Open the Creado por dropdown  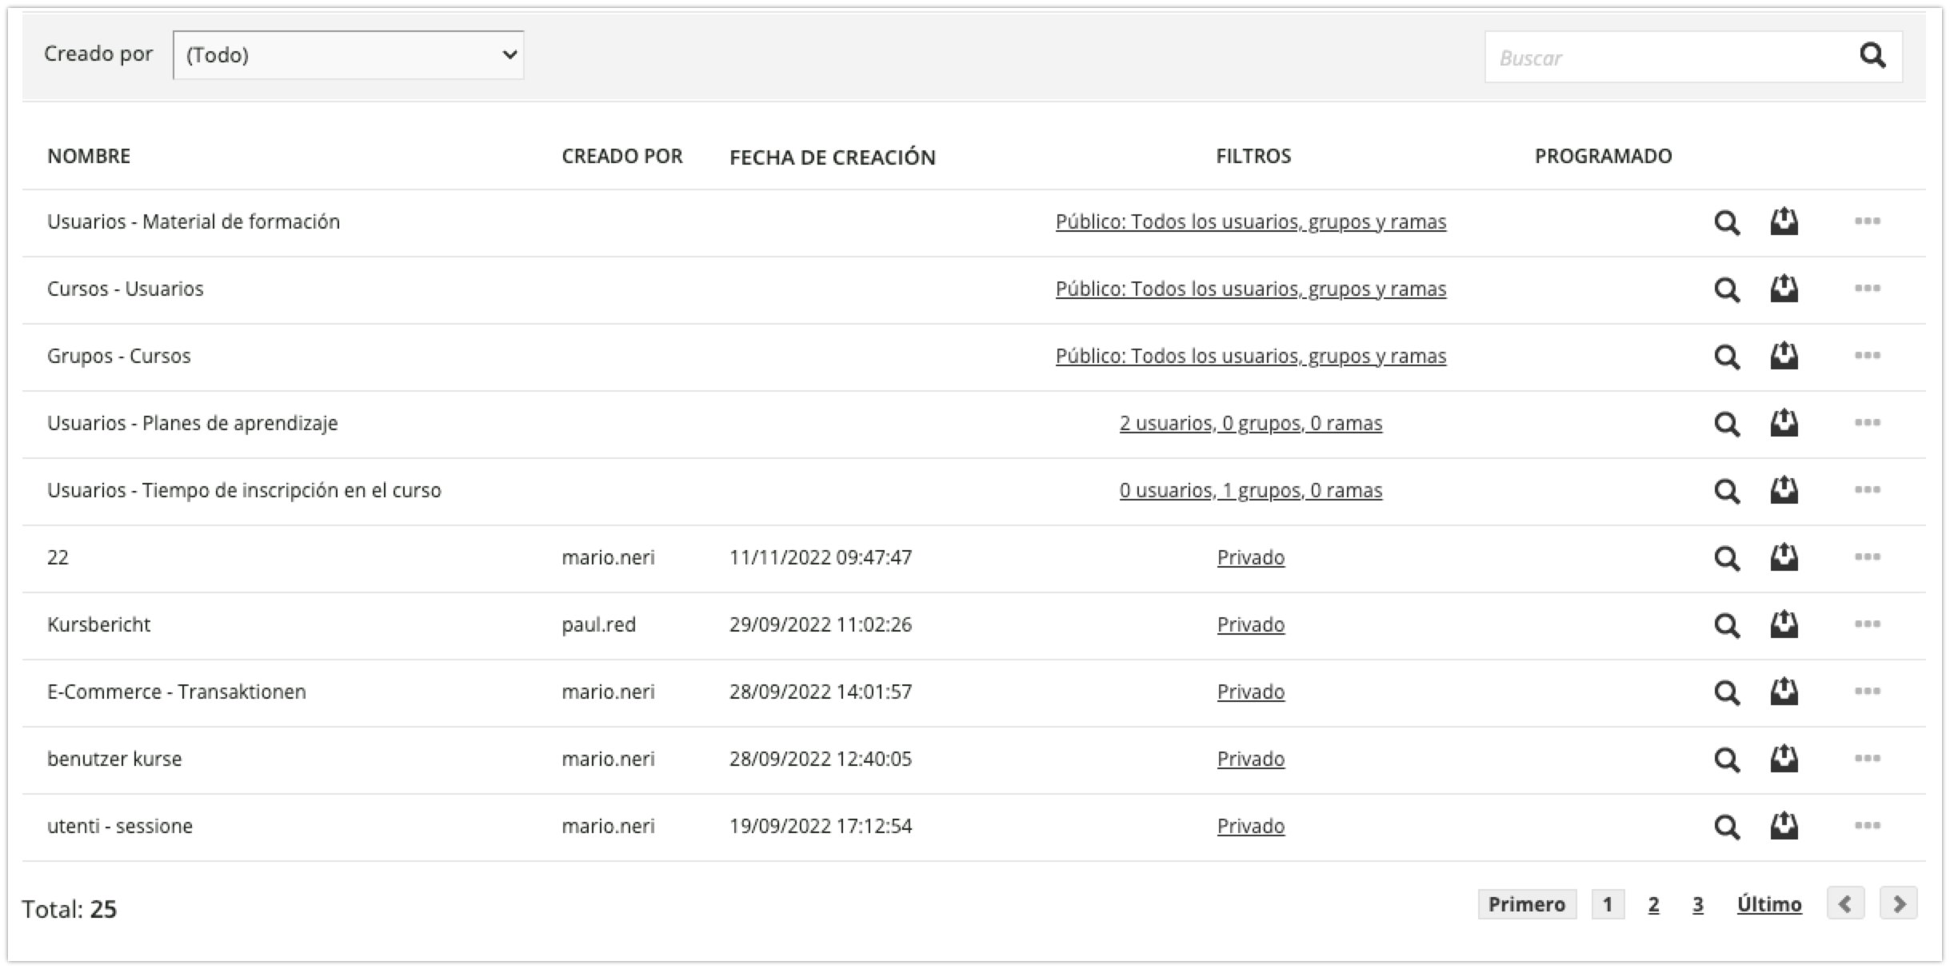pos(348,55)
